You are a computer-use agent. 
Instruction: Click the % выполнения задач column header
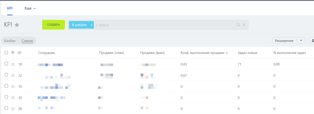coord(289,53)
